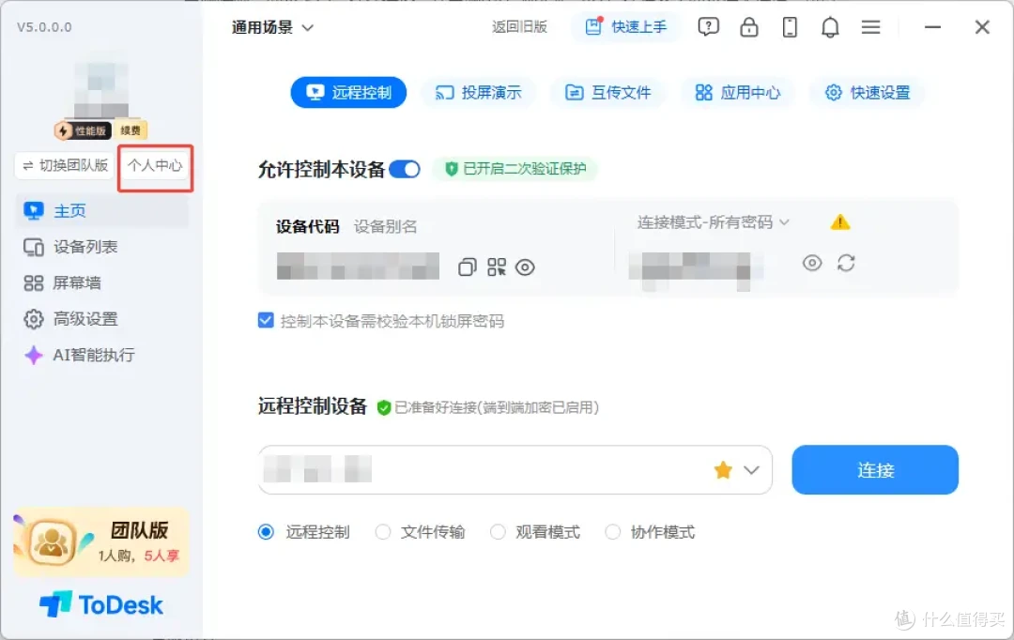This screenshot has width=1014, height=640.
Task: Select the 协作模式 radio option
Action: pyautogui.click(x=612, y=532)
